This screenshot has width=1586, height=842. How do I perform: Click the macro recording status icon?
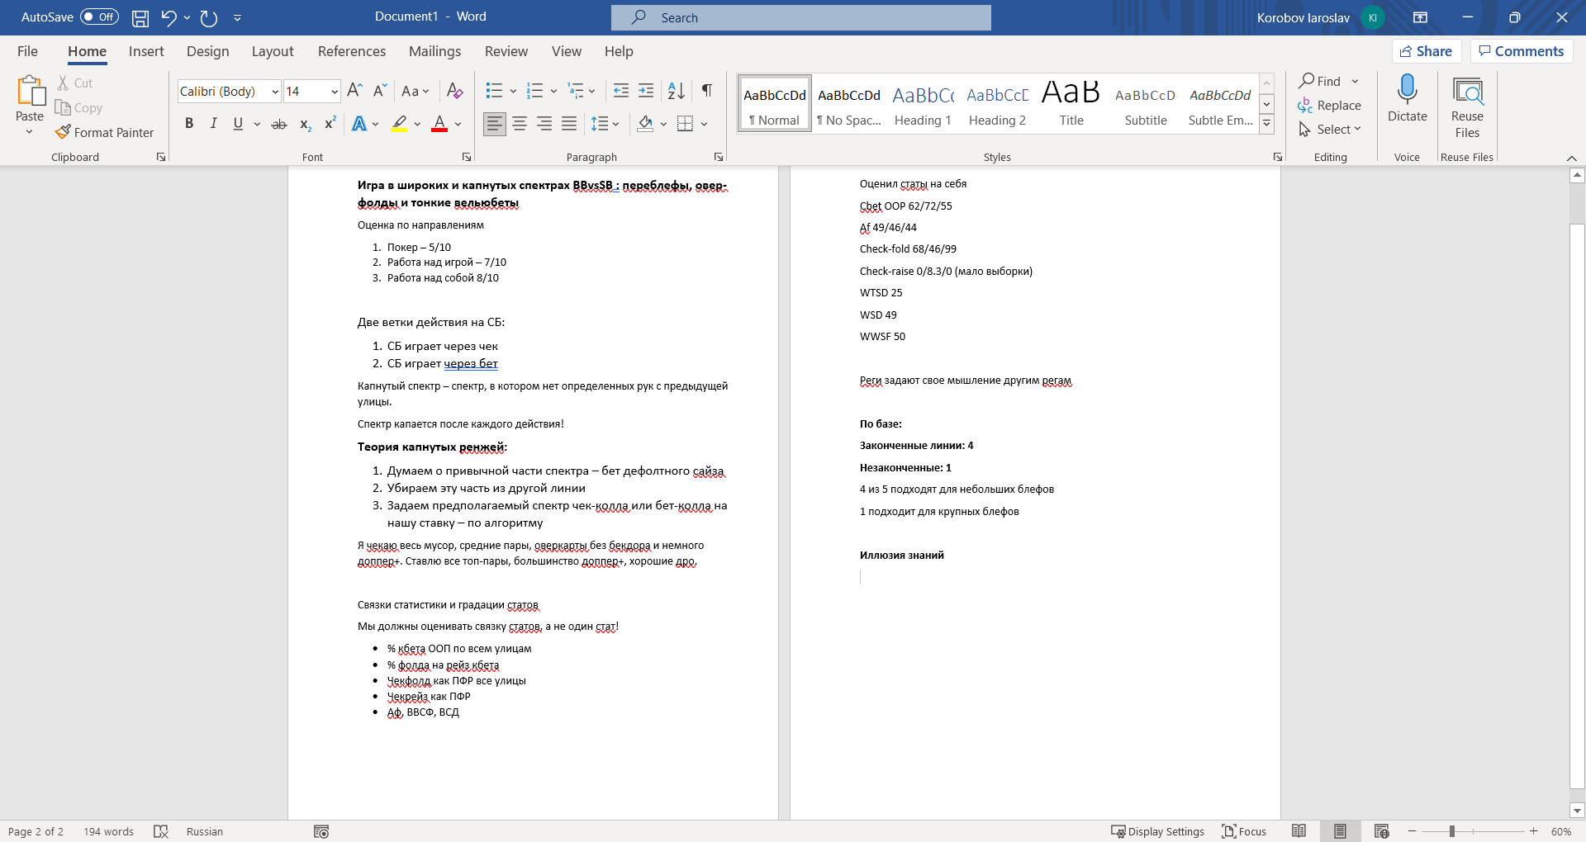(321, 831)
